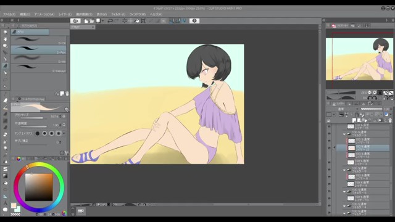Delete the layer with the Layer panel trash icon
Screen dimensions: 395x222
390,120
